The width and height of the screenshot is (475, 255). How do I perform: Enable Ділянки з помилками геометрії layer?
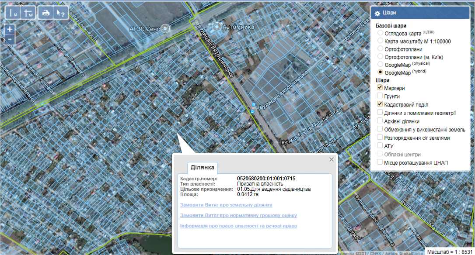[x=380, y=112]
